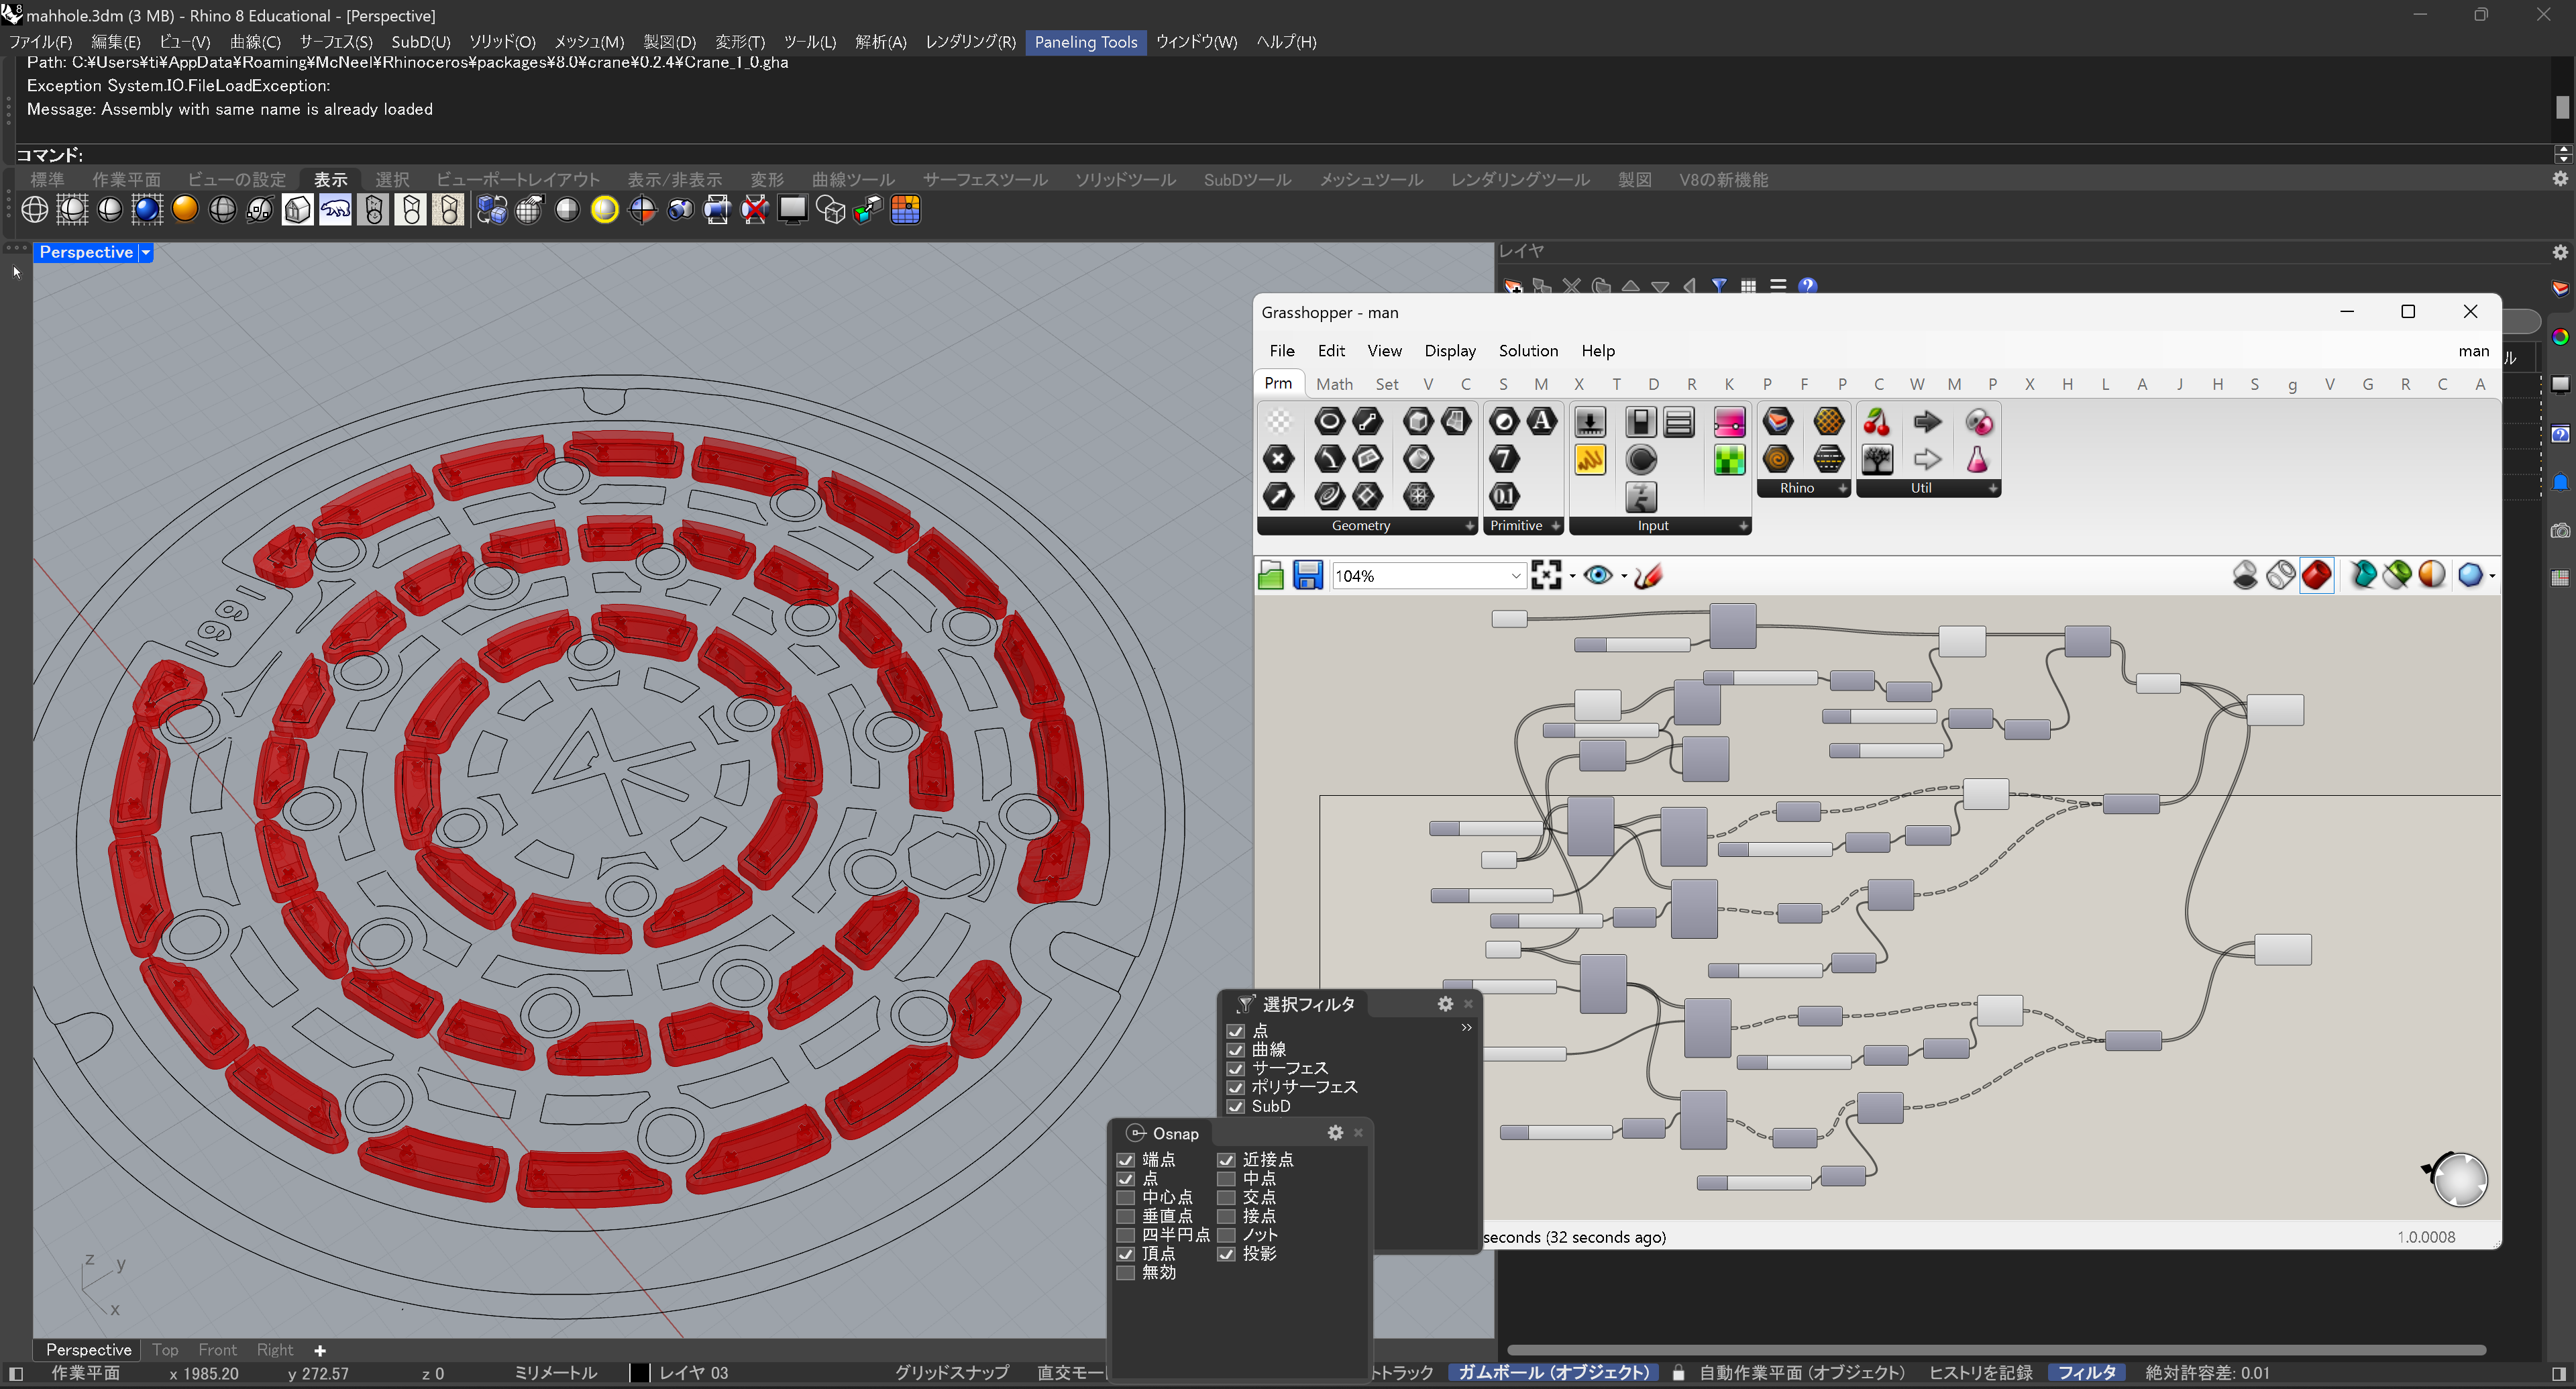Viewport: 2576px width, 1389px height.
Task: Select the integer '7' primitive icon
Action: click(x=1504, y=459)
